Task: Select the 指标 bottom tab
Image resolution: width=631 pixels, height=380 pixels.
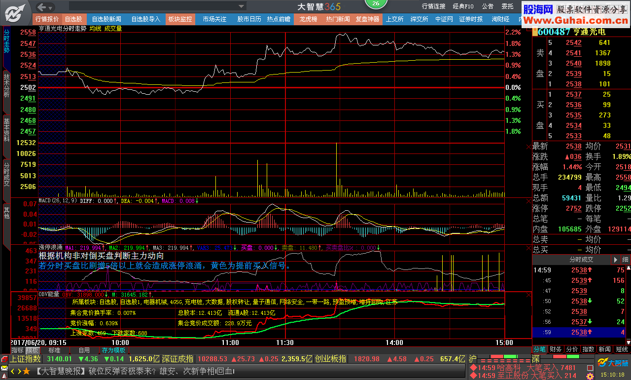Action: 17,350
